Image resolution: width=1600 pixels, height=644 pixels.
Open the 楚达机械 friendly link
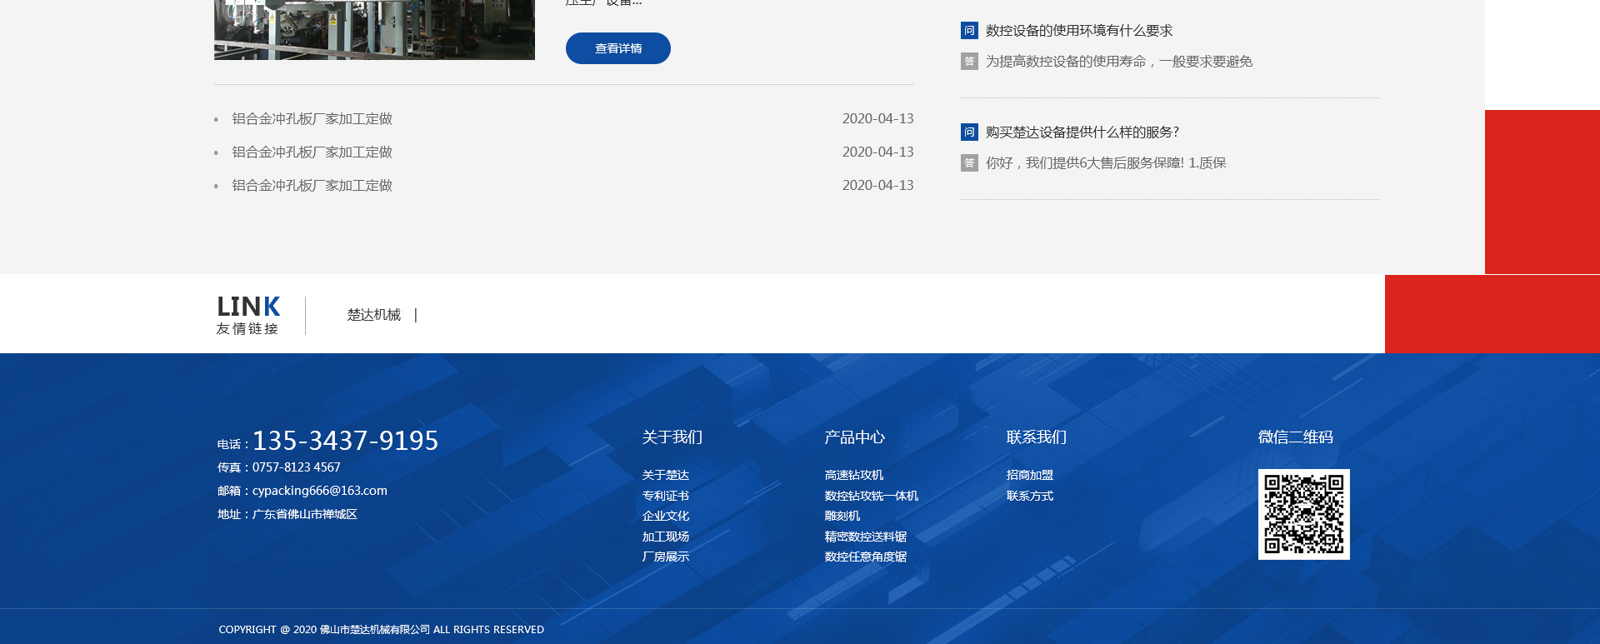pyautogui.click(x=373, y=315)
